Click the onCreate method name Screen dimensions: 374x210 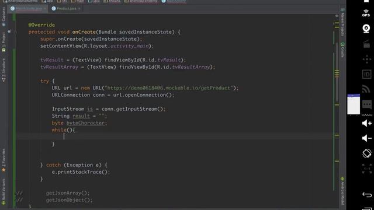click(84, 32)
